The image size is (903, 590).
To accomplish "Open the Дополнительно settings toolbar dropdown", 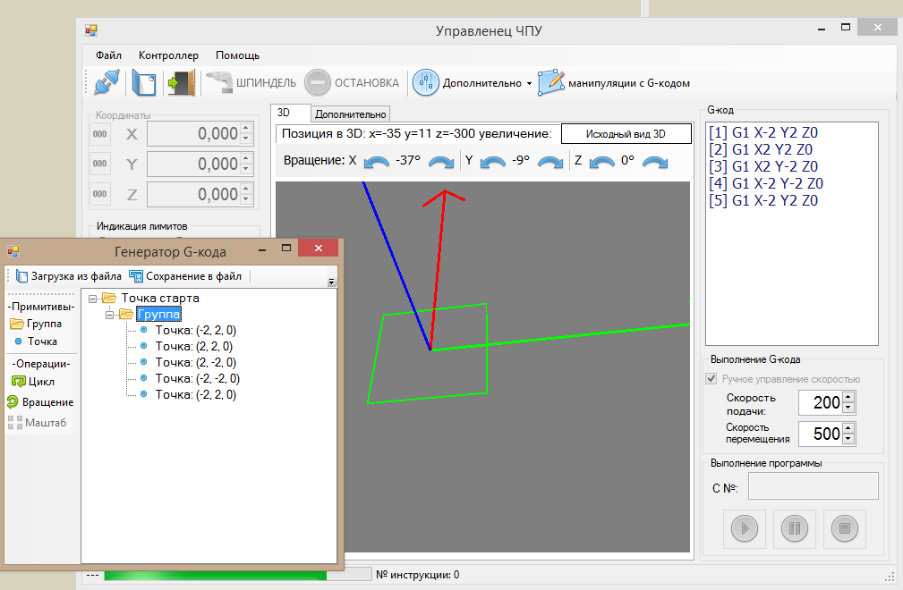I will [x=473, y=83].
